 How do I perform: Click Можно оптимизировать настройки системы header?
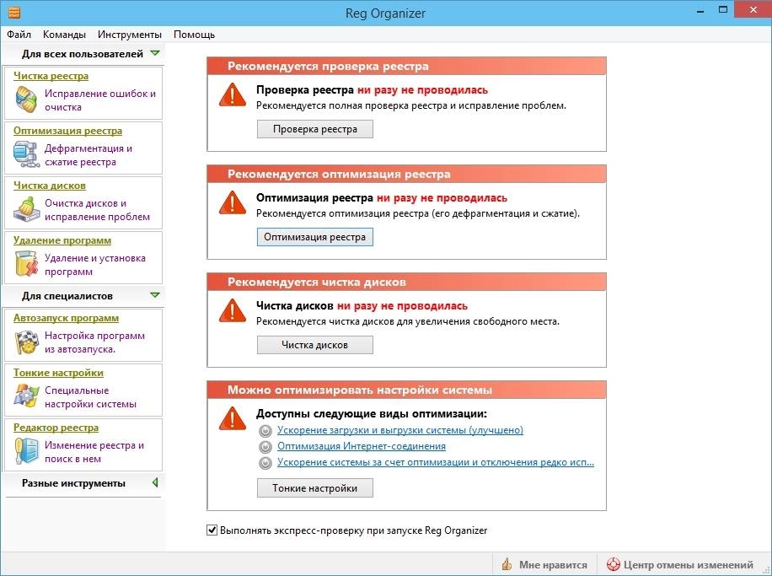[x=406, y=390]
